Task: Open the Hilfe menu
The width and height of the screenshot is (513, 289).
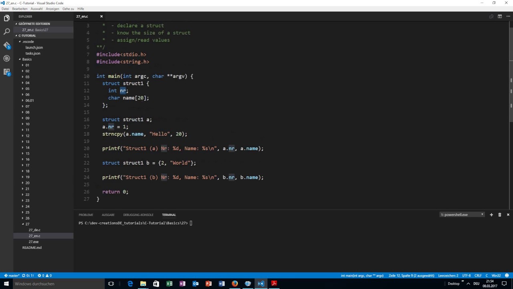Action: 81,8
